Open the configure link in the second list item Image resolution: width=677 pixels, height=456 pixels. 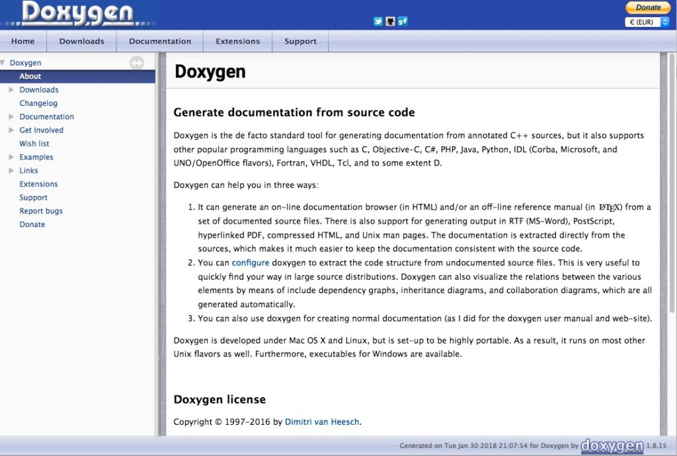point(250,262)
